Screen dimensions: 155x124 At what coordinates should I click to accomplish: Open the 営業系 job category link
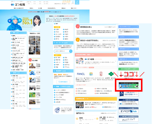point(14,36)
